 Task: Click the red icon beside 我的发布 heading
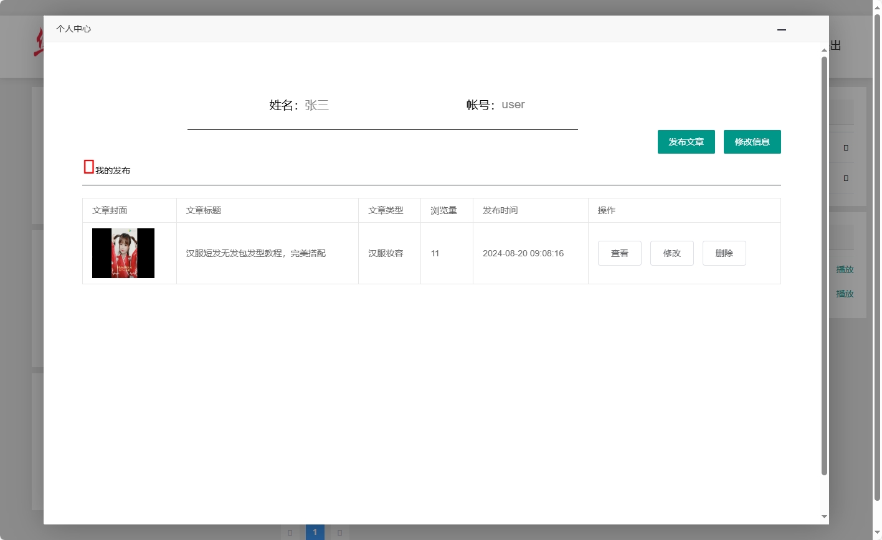88,167
